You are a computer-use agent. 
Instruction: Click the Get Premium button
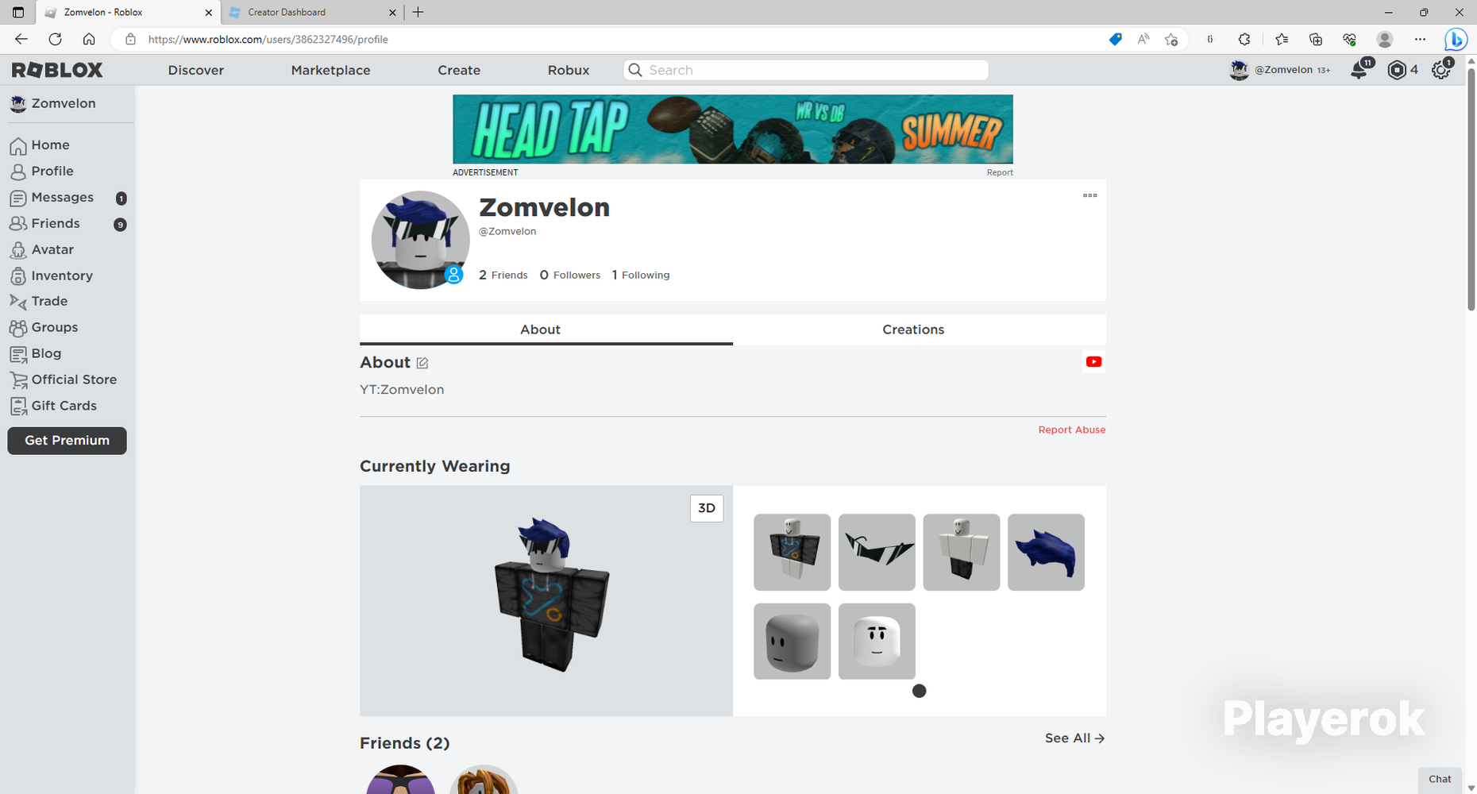click(x=67, y=441)
